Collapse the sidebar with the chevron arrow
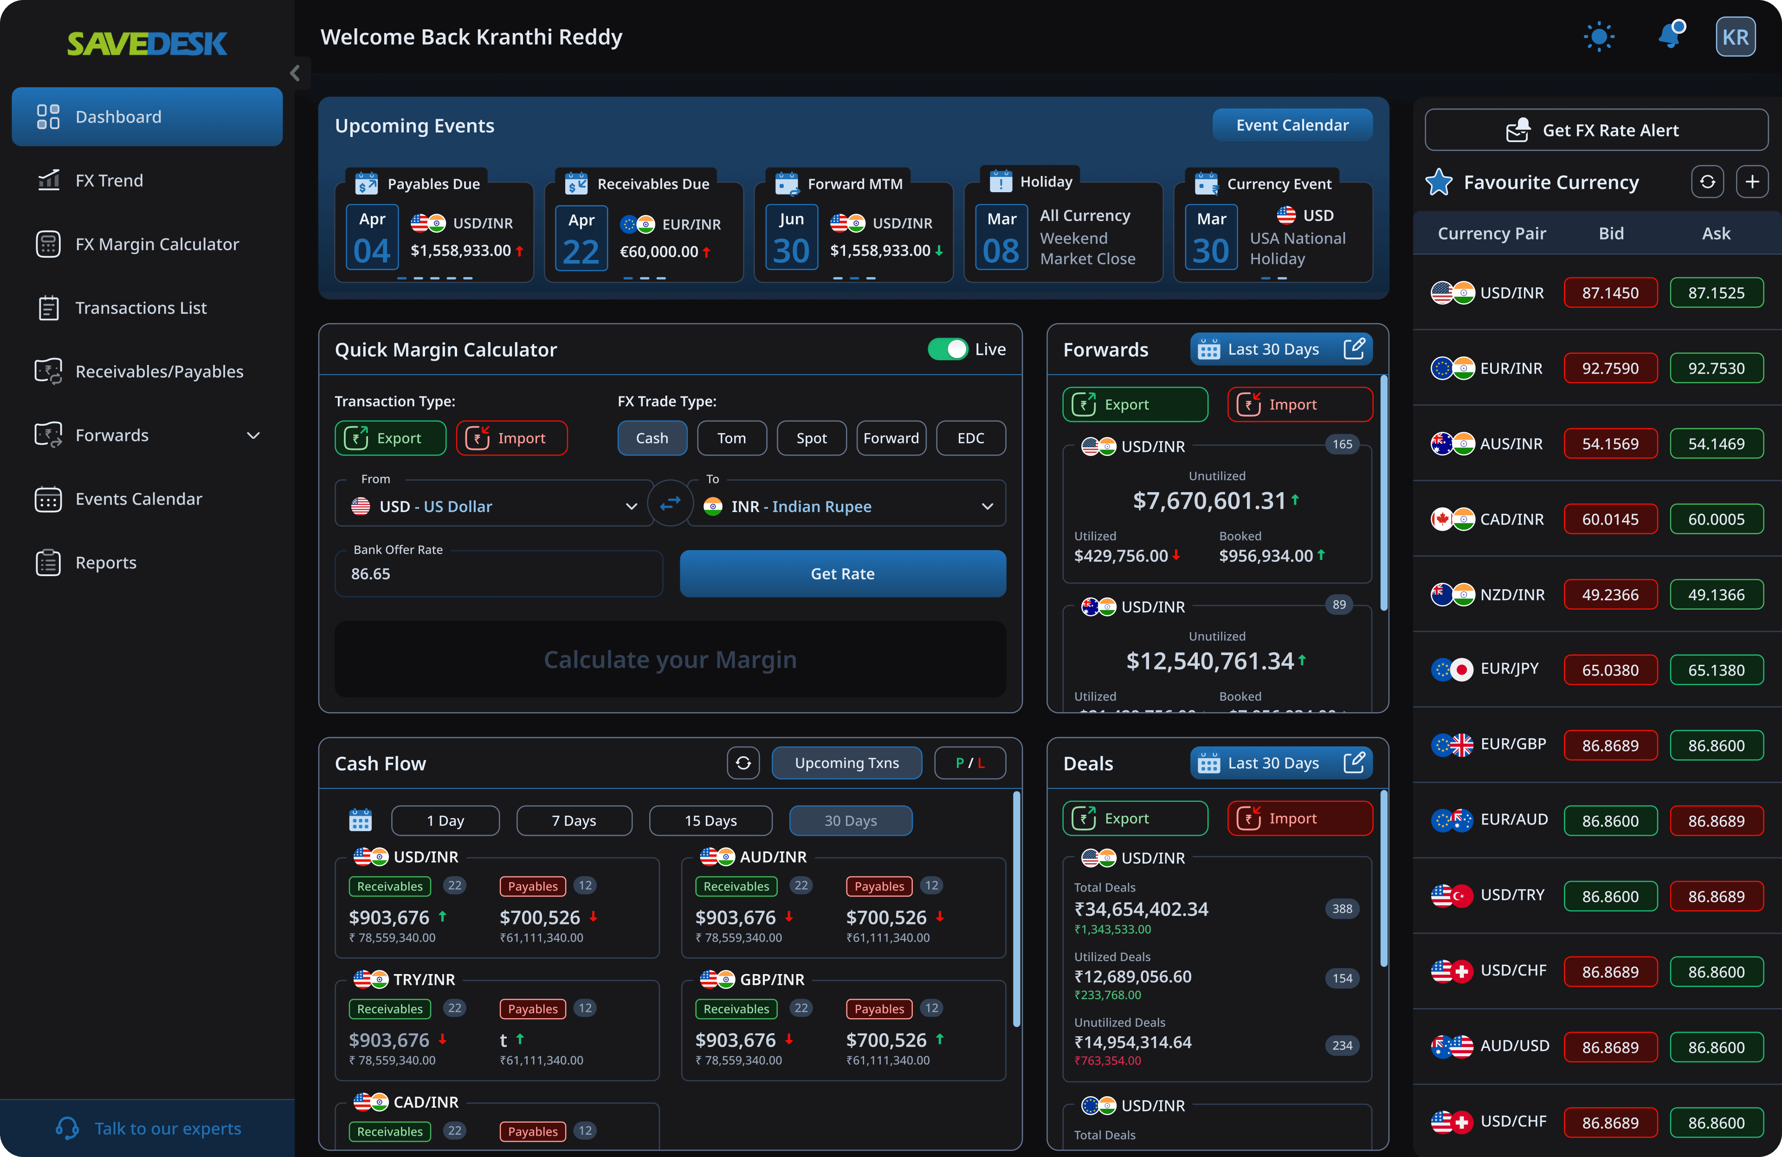Image resolution: width=1782 pixels, height=1157 pixels. click(295, 72)
